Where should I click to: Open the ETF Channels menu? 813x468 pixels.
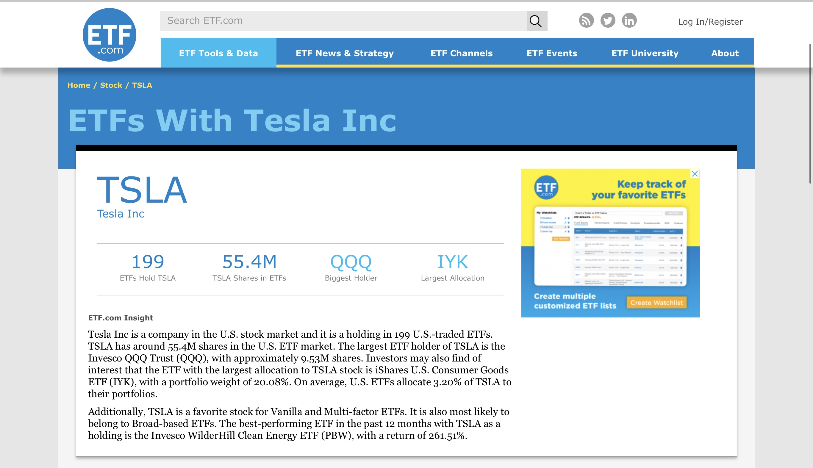pyautogui.click(x=462, y=53)
